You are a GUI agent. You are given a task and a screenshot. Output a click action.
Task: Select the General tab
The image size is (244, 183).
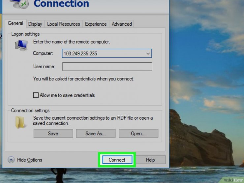point(15,23)
